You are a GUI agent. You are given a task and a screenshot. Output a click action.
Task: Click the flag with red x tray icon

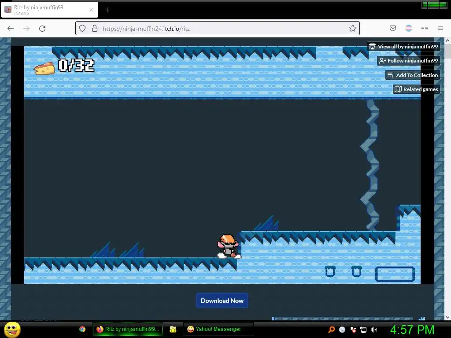(x=353, y=330)
